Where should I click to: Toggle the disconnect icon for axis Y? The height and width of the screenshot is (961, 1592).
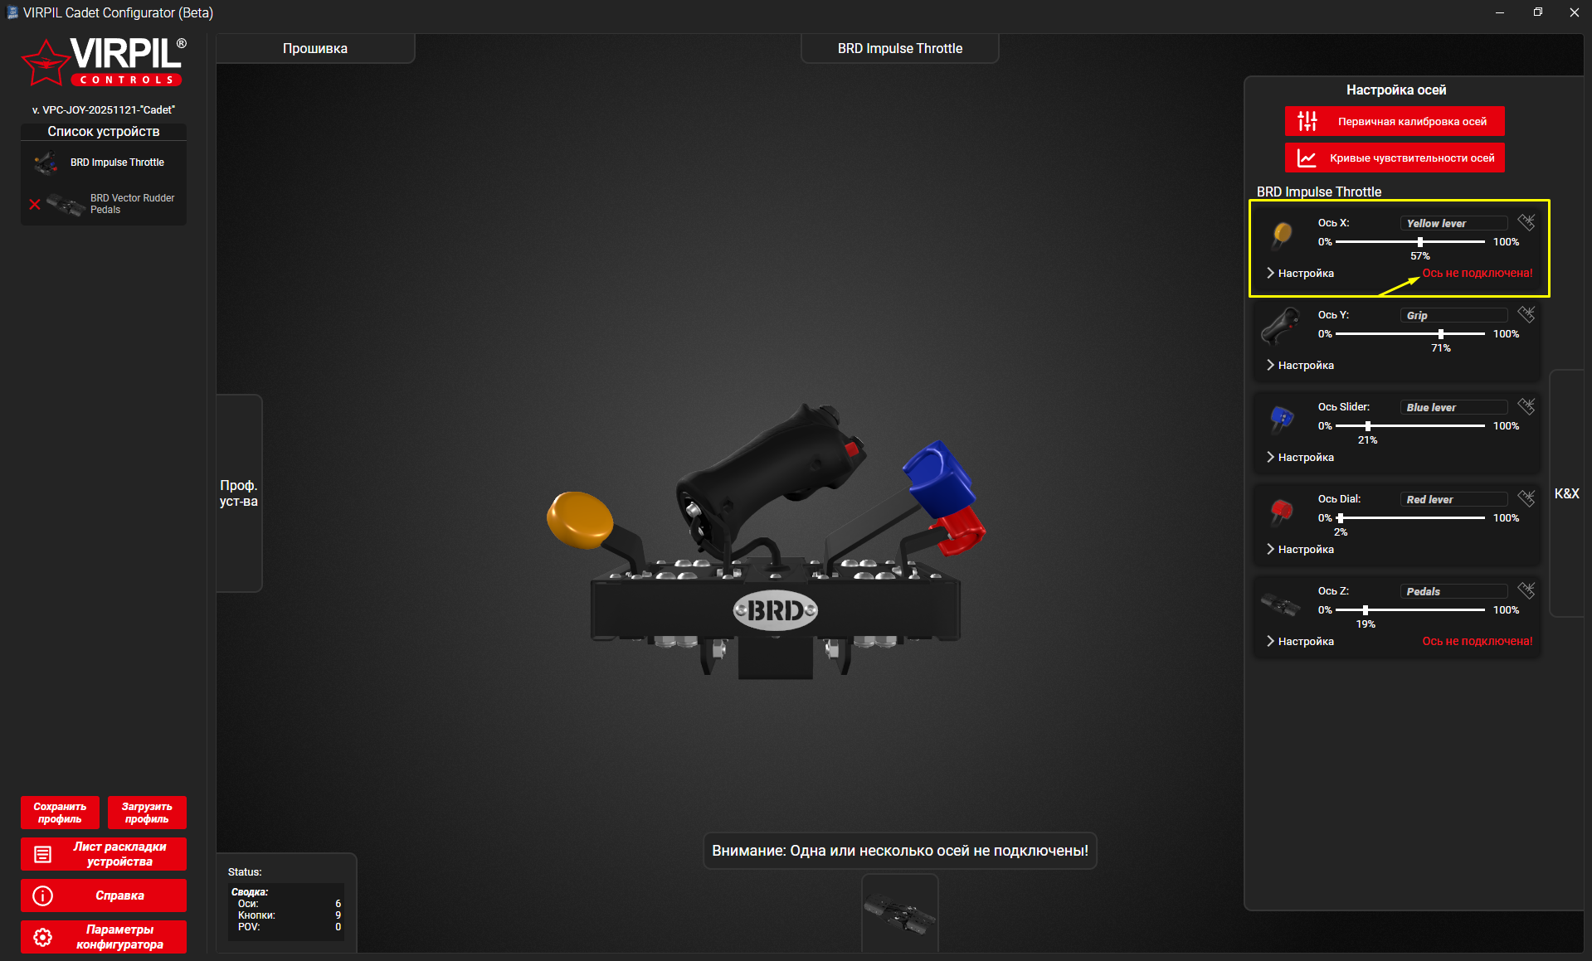[x=1526, y=314]
